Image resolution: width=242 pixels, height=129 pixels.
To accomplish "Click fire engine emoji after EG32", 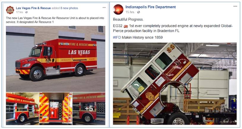I will click(x=126, y=26).
